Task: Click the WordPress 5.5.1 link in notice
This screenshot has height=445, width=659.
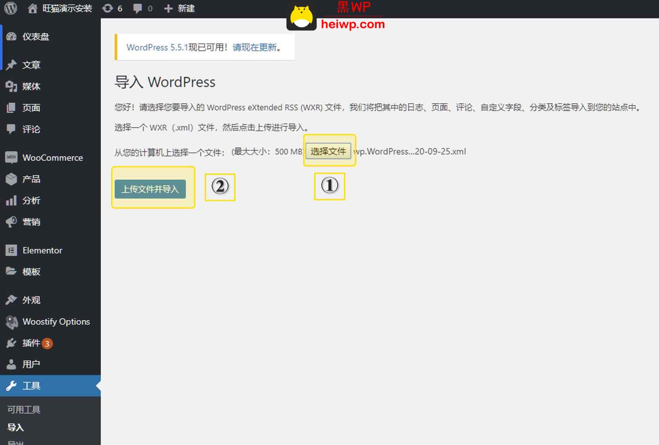Action: (157, 47)
